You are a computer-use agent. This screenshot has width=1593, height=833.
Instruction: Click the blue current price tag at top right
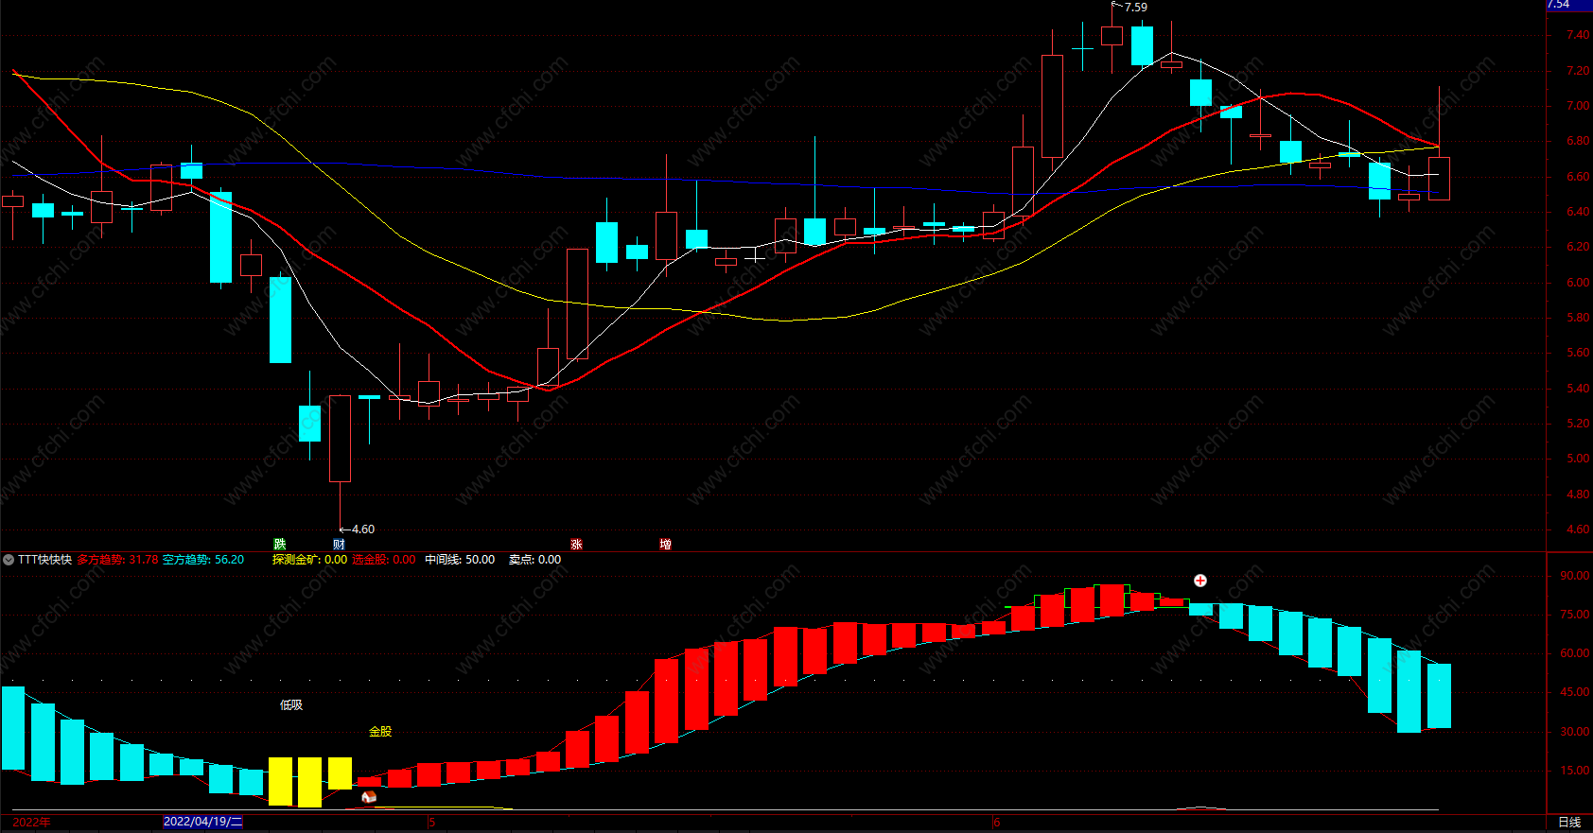1569,5
